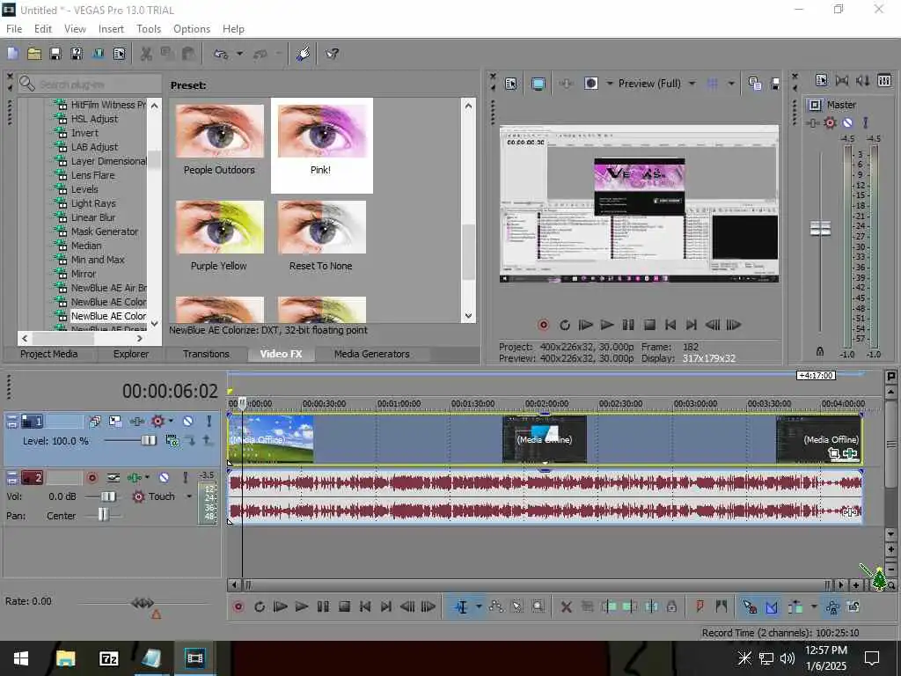Screen dimensions: 901x676
Task: Open the overlays grid dropdown arrow in the preview
Action: click(x=731, y=84)
